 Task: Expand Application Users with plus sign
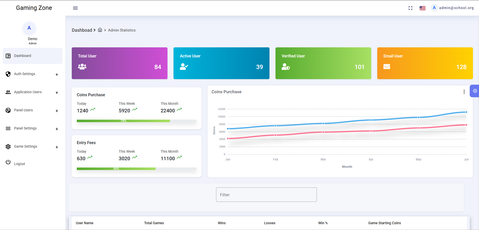[x=57, y=93]
